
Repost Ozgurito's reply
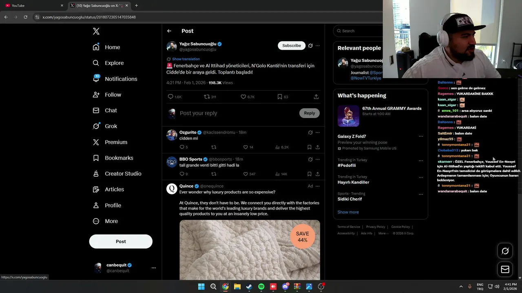[x=213, y=147]
